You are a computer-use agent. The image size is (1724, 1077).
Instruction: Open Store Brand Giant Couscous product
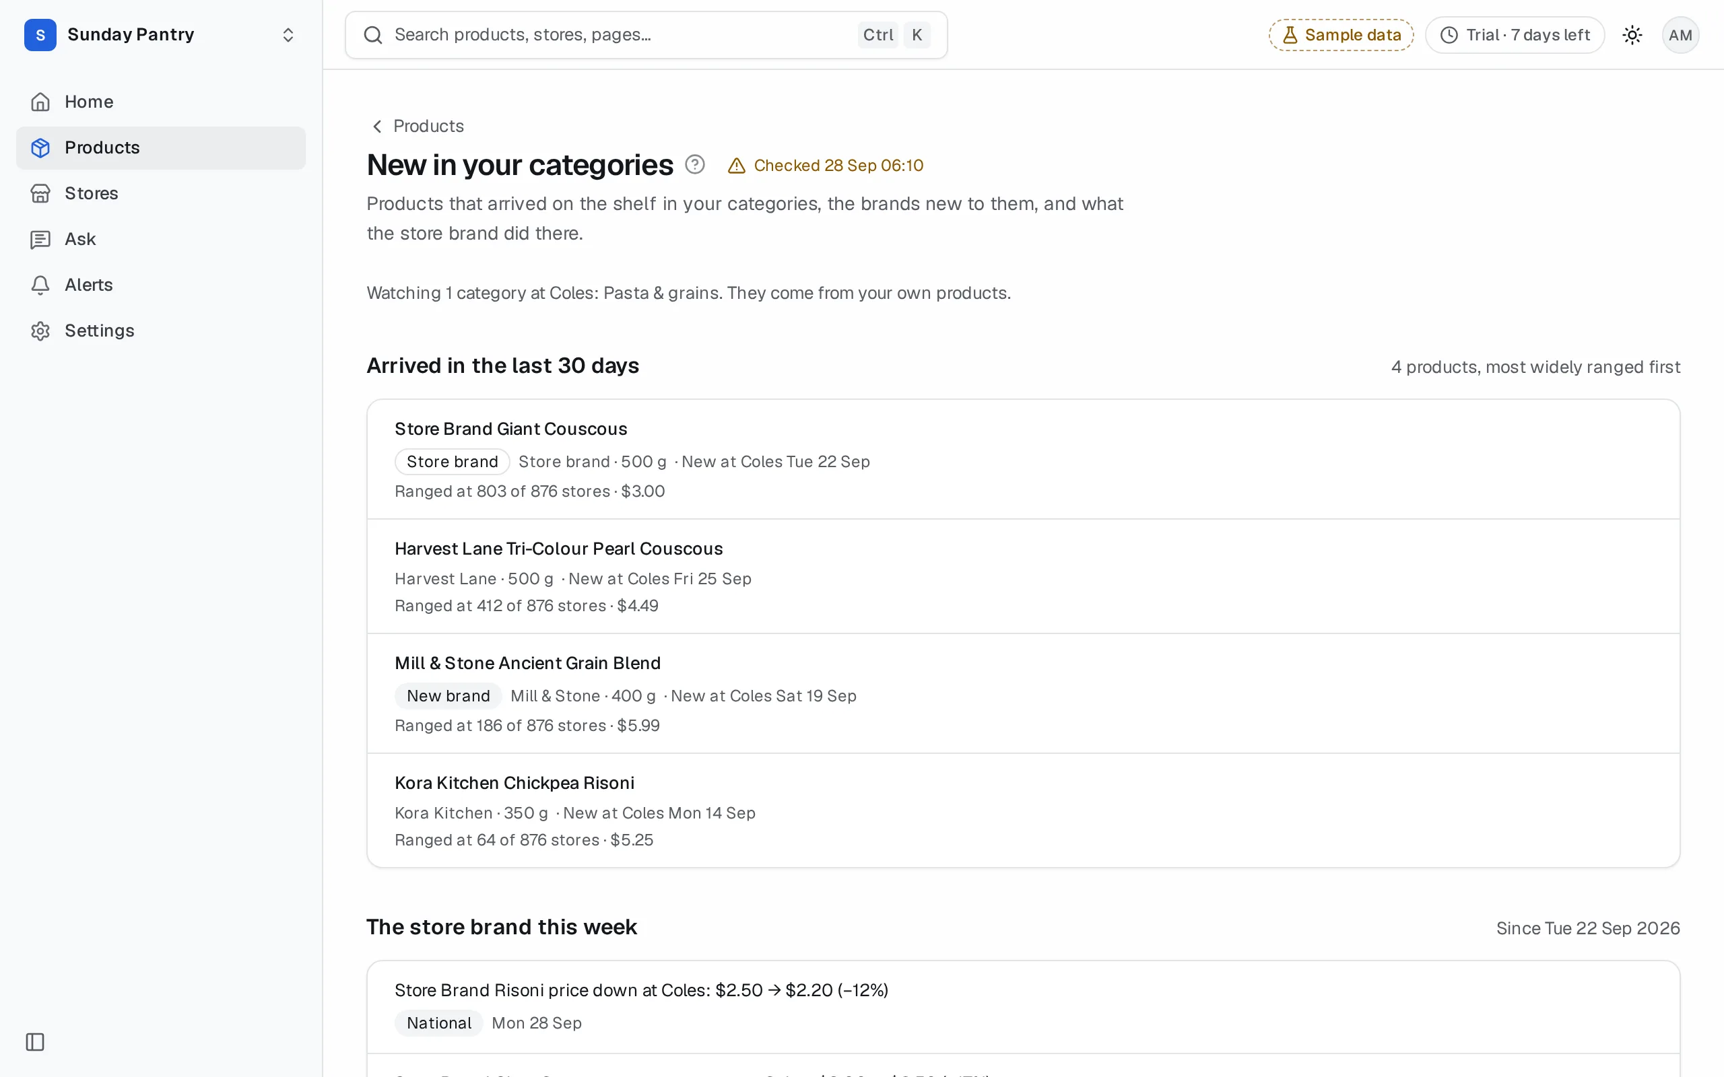pyautogui.click(x=510, y=429)
